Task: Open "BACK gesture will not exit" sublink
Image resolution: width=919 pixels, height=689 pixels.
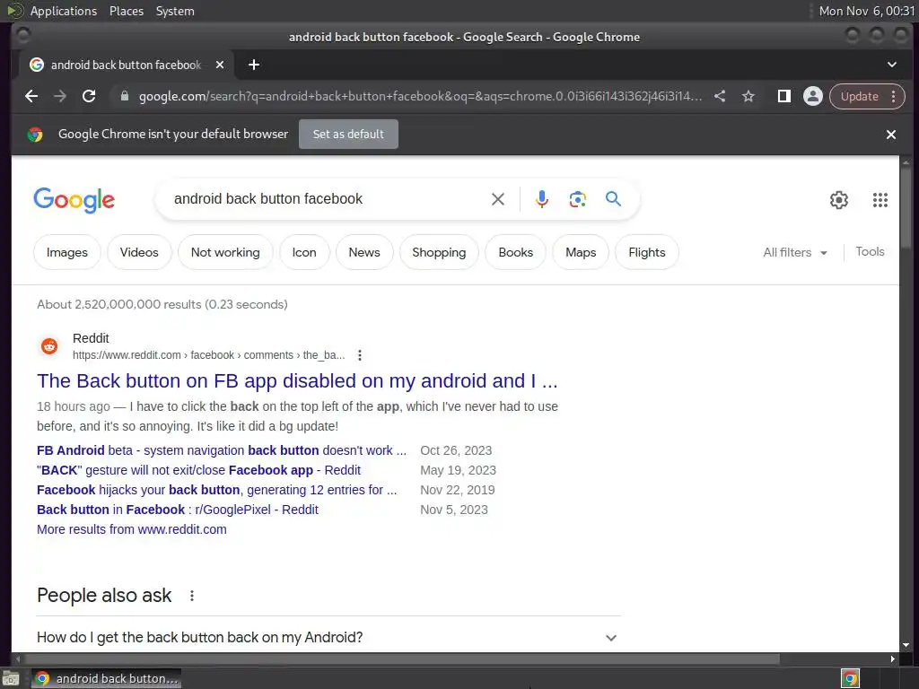Action: [x=198, y=470]
